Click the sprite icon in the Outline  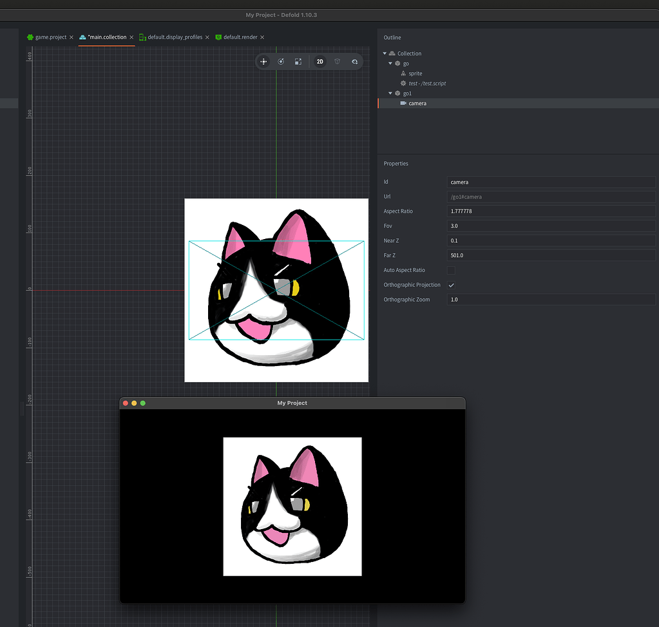click(x=404, y=73)
